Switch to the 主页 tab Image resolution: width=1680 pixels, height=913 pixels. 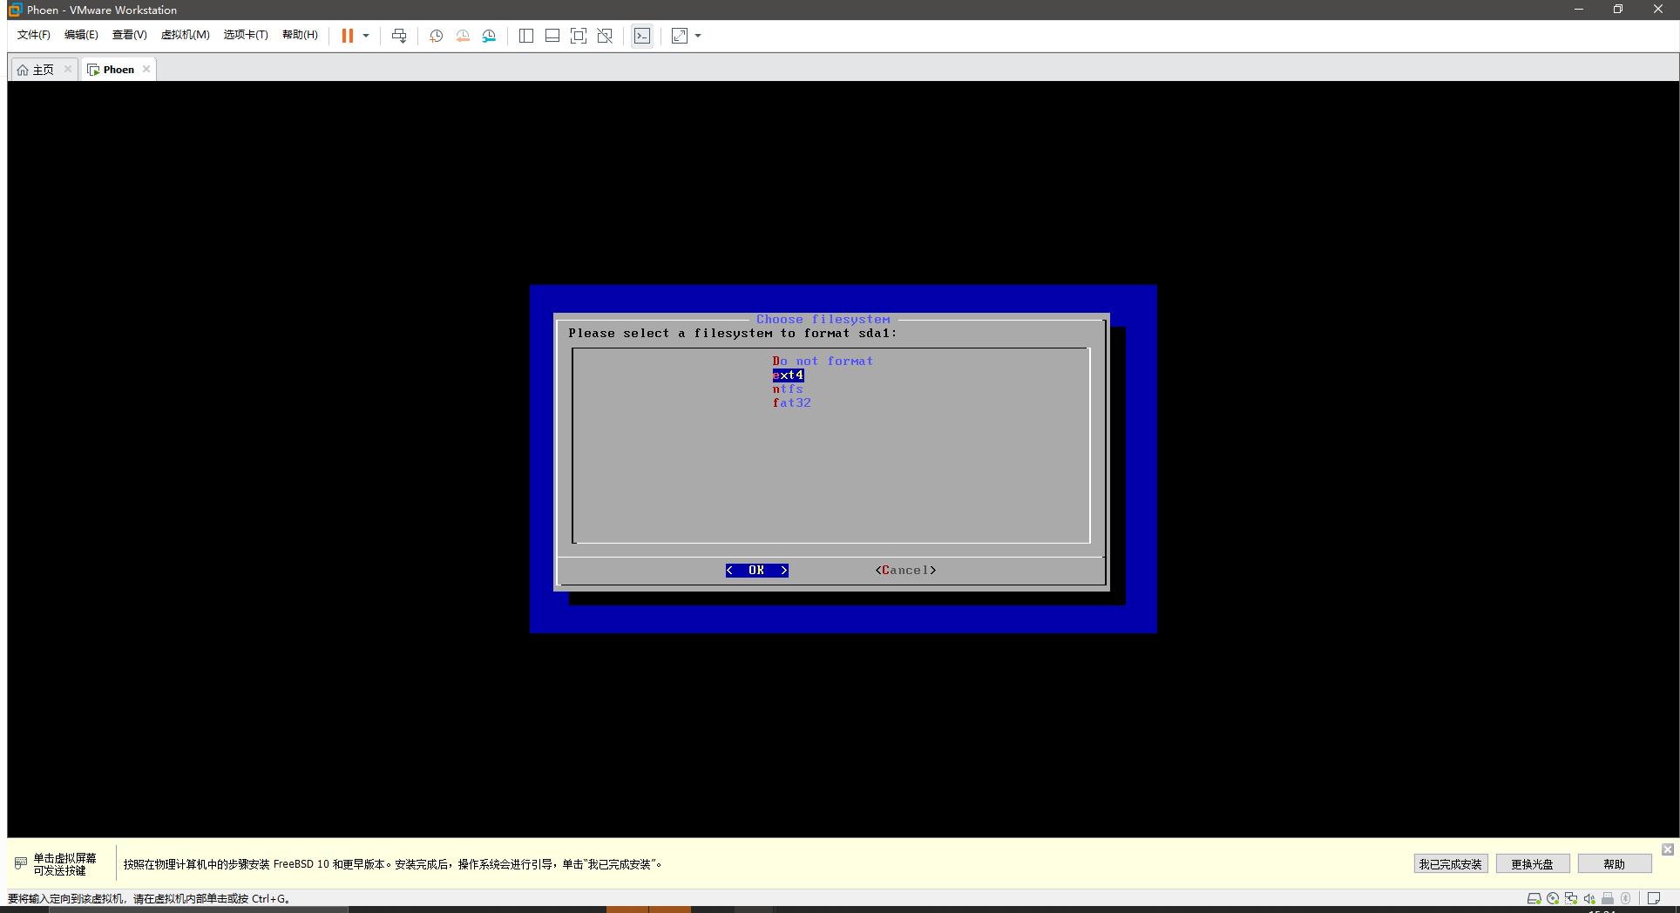[42, 69]
